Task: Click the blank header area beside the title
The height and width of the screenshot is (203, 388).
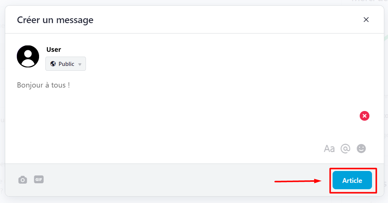Action: (223, 20)
